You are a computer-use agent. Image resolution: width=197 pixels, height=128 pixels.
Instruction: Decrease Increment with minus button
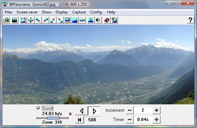click(x=130, y=110)
